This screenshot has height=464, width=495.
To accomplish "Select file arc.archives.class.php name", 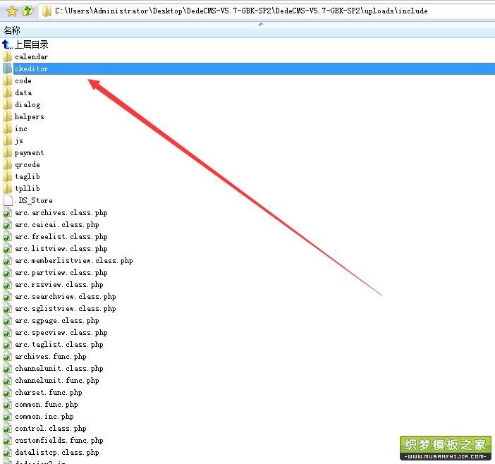I will coord(61,213).
